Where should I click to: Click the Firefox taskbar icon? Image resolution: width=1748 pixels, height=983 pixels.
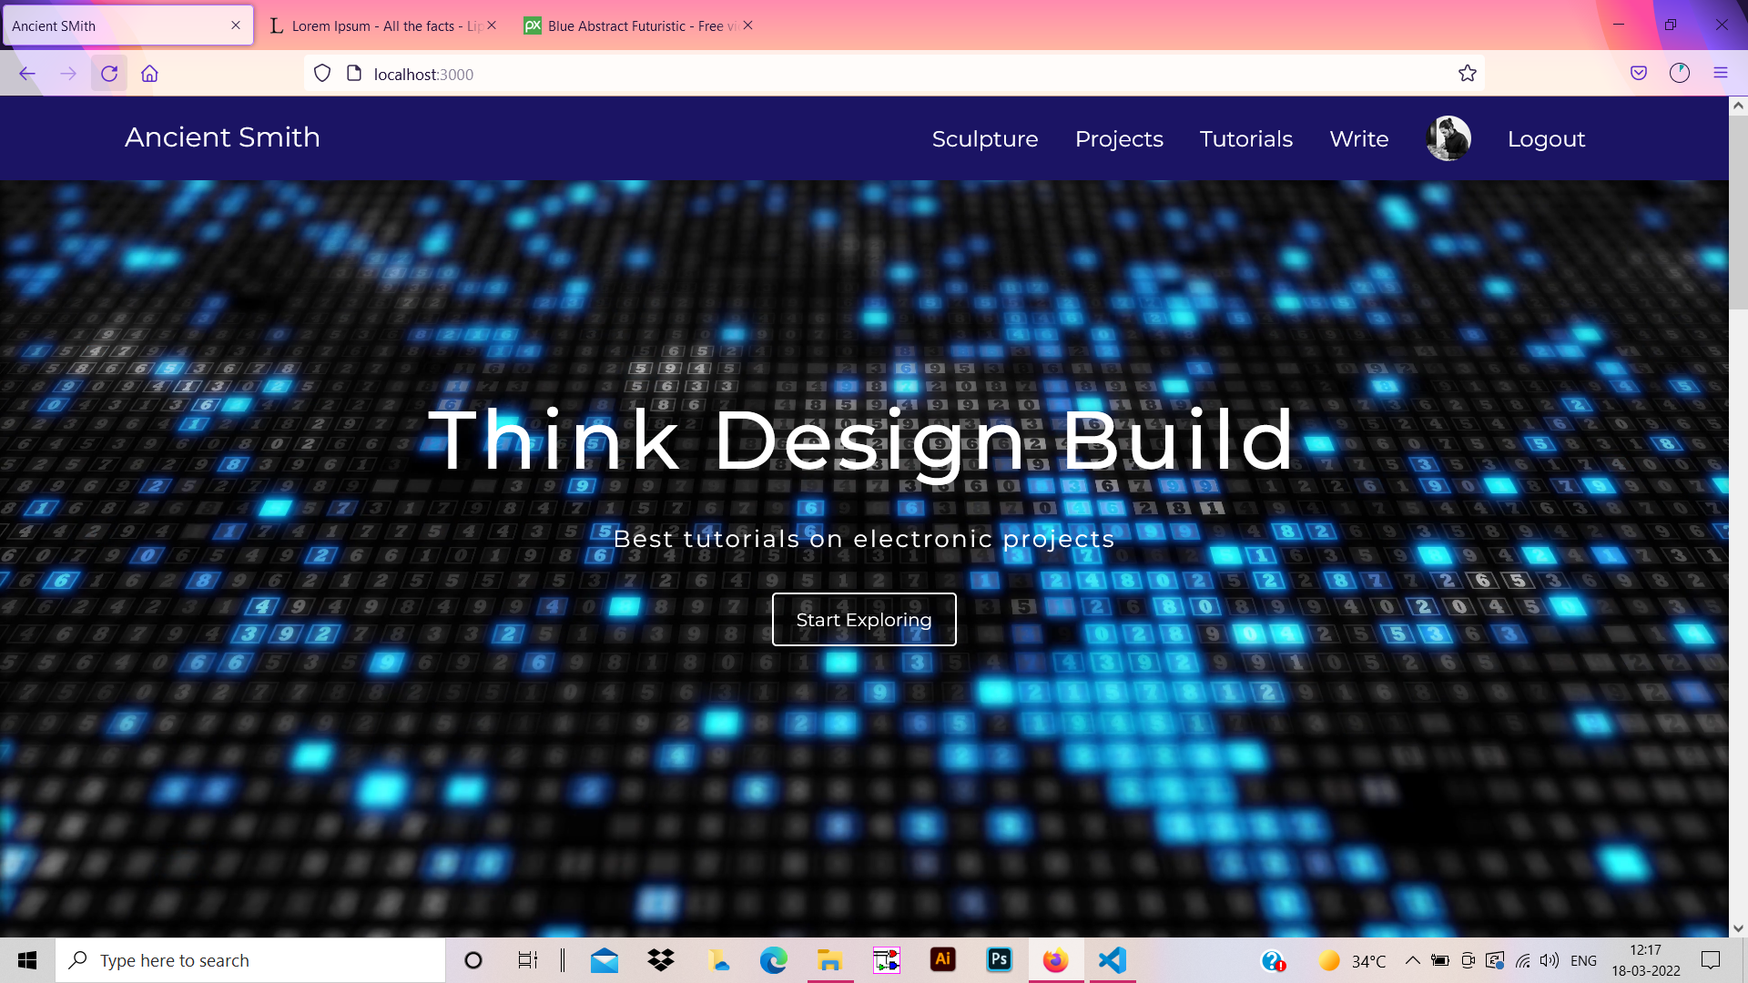coord(1056,960)
